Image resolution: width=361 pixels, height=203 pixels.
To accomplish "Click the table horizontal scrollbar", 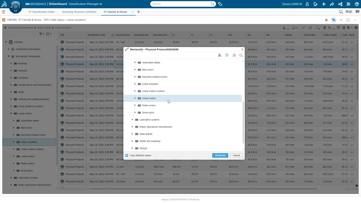I will [204, 189].
